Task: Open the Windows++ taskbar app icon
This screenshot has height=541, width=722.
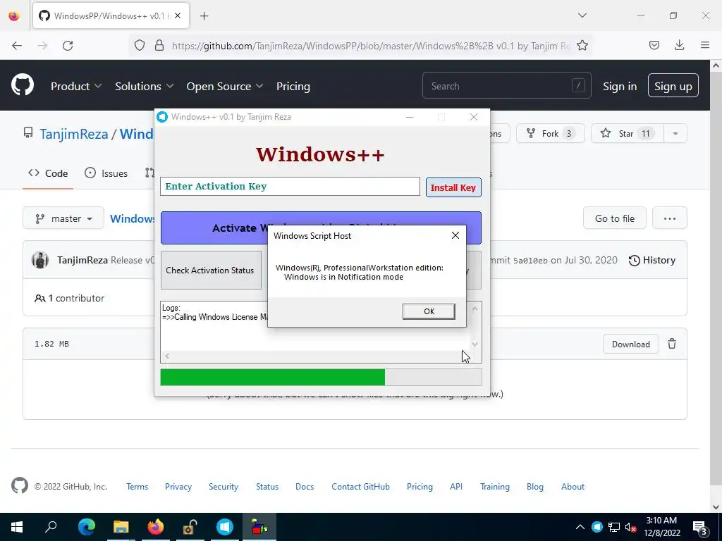Action: [x=225, y=527]
